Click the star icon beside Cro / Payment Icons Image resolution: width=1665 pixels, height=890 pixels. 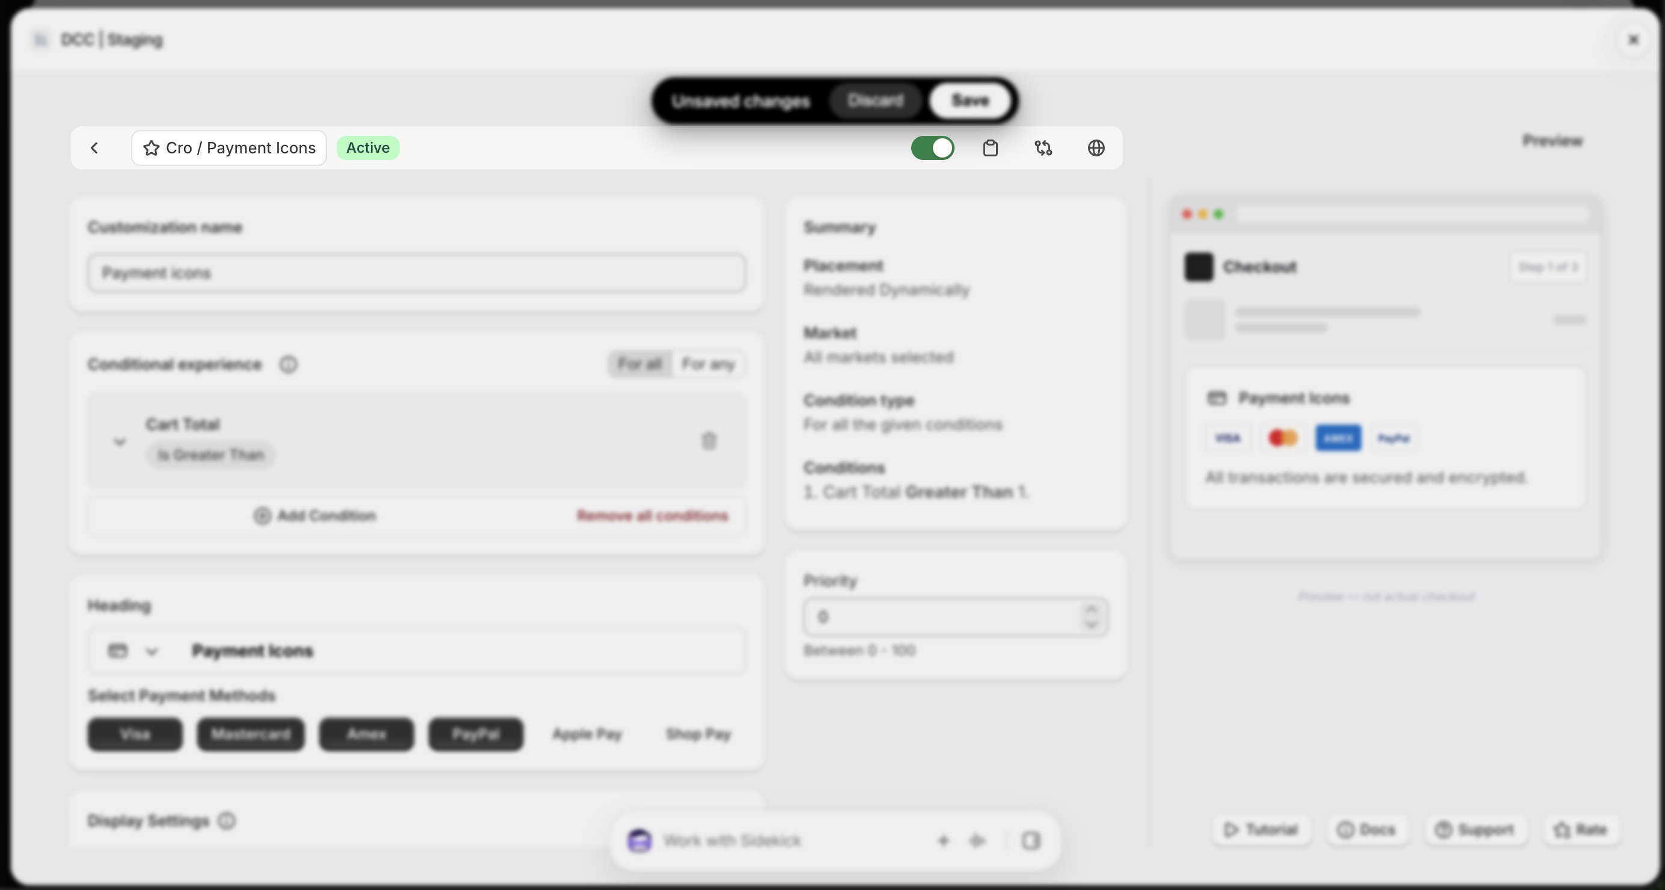151,148
